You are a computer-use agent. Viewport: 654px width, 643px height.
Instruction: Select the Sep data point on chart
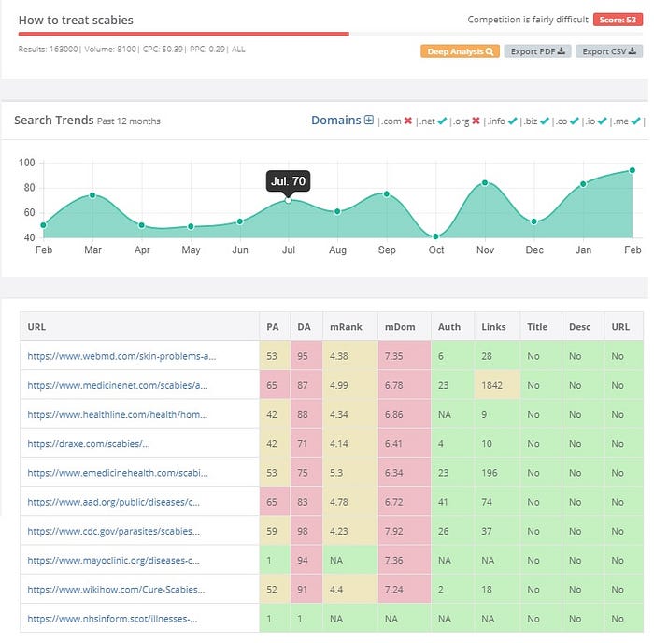pyautogui.click(x=387, y=194)
